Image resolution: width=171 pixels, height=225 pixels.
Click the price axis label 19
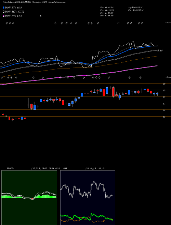(164, 90)
